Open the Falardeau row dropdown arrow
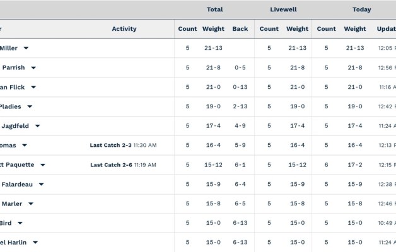This screenshot has width=396, height=252. (x=41, y=185)
